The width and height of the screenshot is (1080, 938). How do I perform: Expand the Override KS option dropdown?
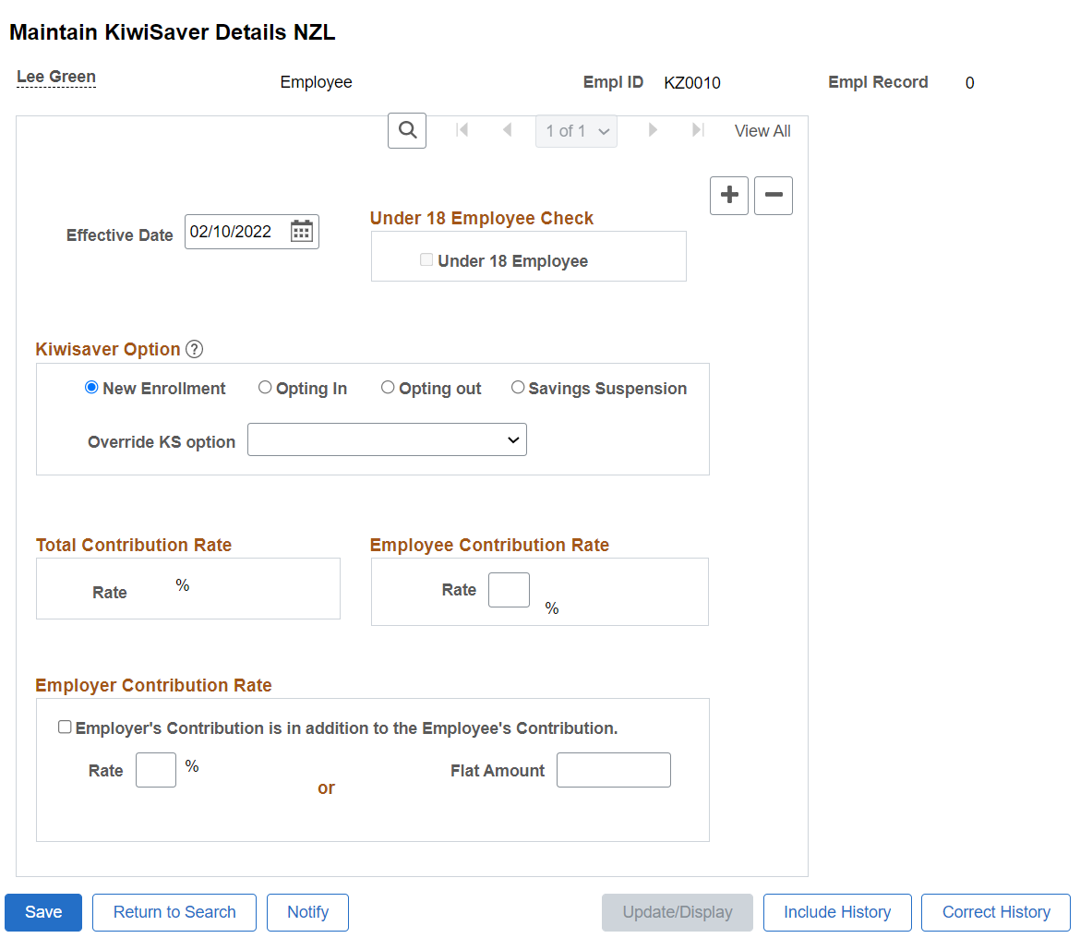tap(387, 439)
